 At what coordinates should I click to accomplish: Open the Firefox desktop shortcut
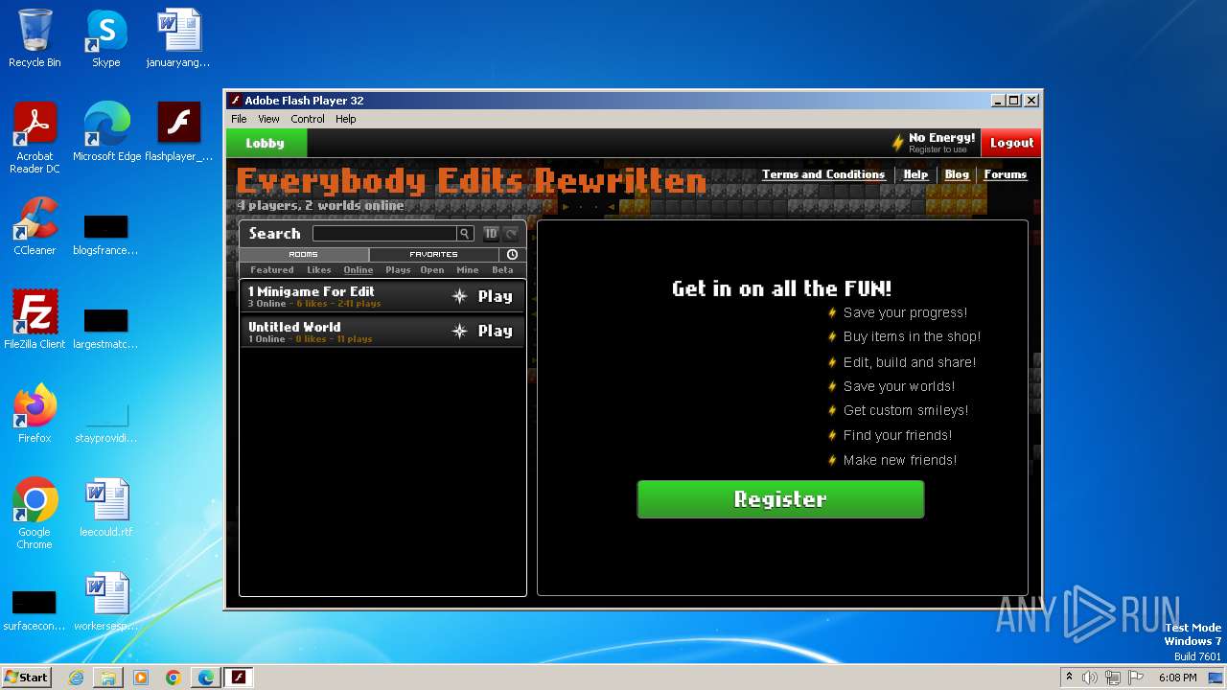click(35, 413)
